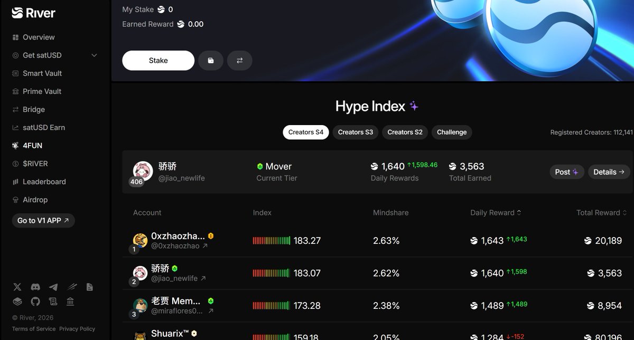Click the River logo in sidebar

click(x=34, y=13)
